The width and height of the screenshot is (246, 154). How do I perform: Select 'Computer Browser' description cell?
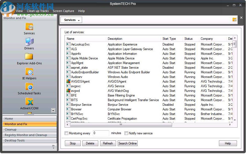coord(119,109)
